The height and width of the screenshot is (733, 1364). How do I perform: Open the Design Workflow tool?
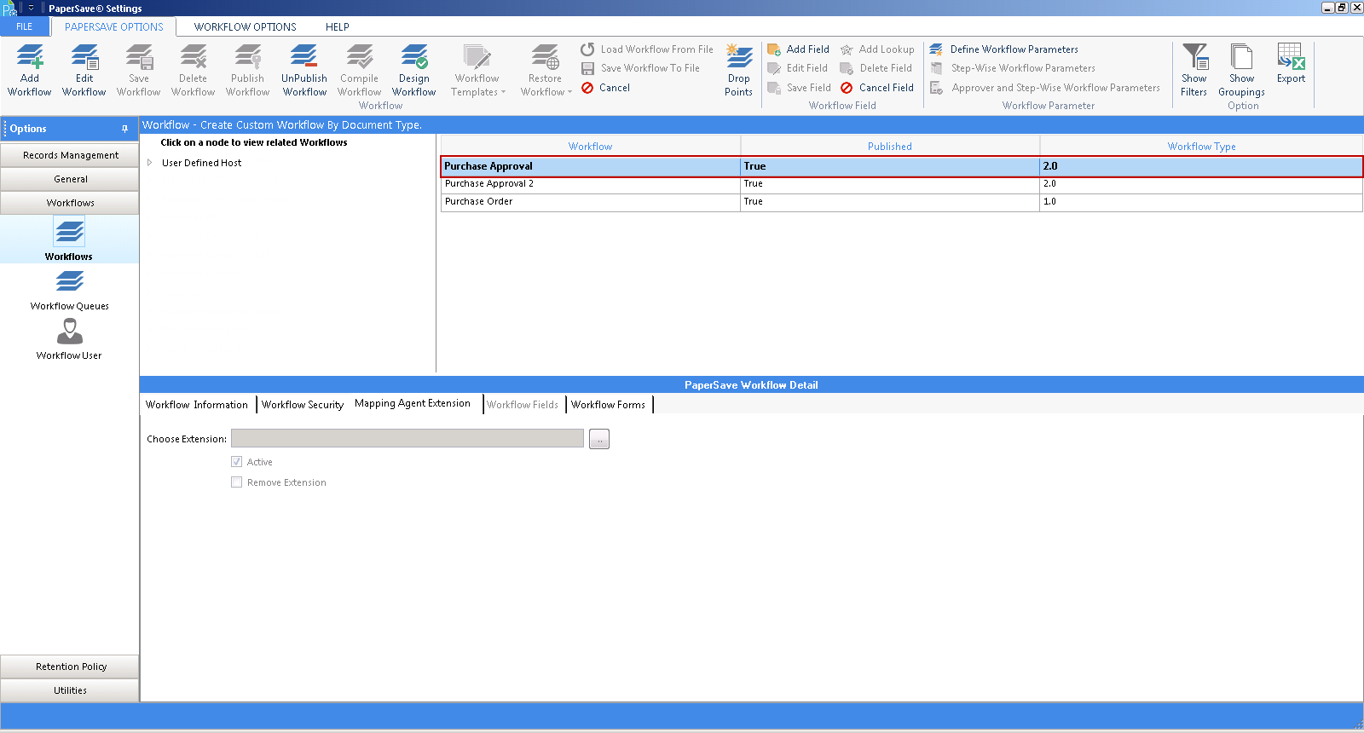[414, 70]
